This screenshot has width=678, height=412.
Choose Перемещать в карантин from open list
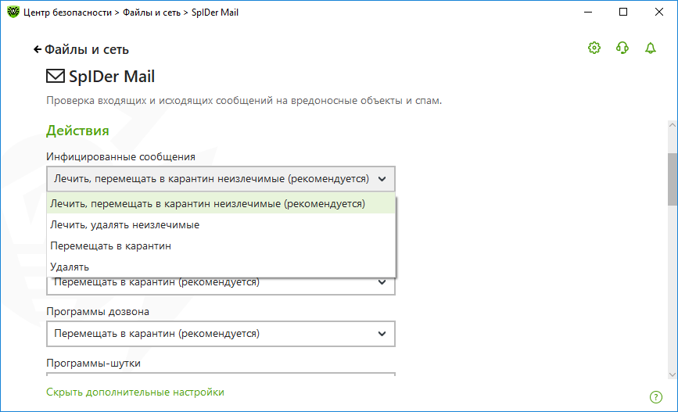click(x=221, y=246)
